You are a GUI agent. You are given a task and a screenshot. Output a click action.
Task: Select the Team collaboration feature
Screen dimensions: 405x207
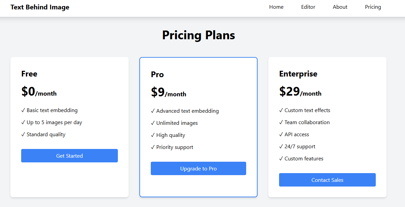(x=307, y=122)
